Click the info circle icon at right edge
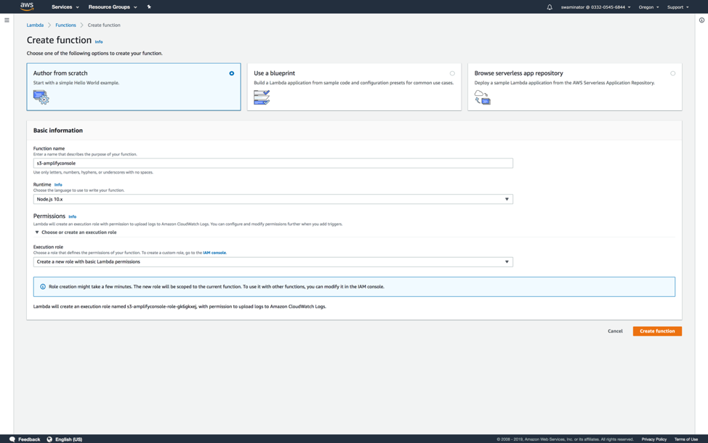The width and height of the screenshot is (708, 443). [x=701, y=20]
